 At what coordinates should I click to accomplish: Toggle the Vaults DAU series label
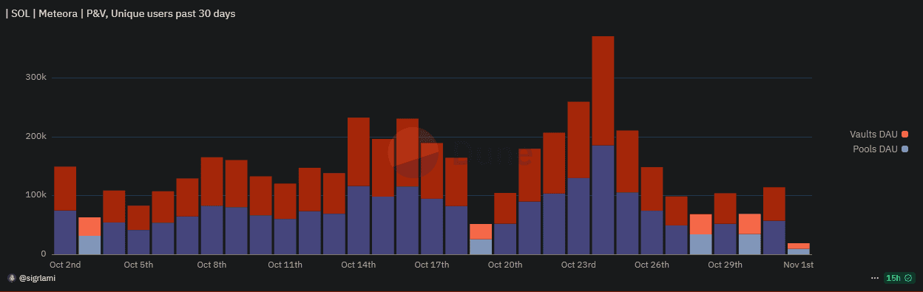point(873,135)
